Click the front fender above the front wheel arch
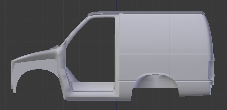The height and width of the screenshot is (110, 227). tap(35, 65)
